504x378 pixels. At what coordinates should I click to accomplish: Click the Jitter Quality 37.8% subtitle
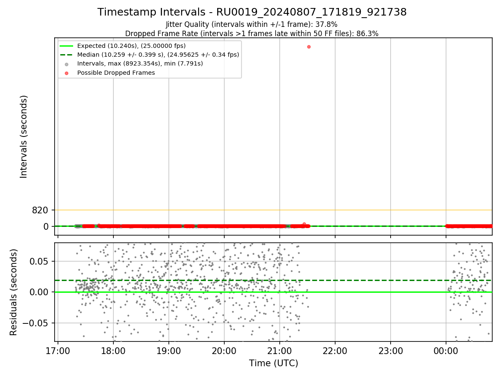click(252, 24)
